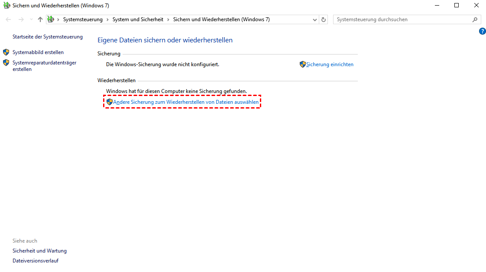
Task: Click the Forward navigation arrow
Action: tap(21, 19)
